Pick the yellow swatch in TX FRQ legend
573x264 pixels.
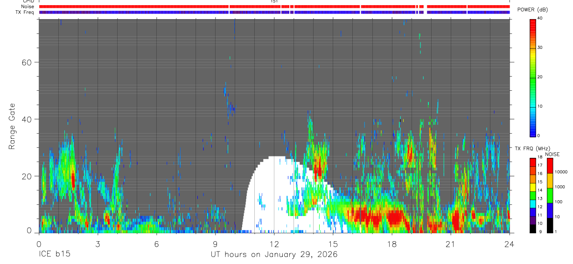click(x=532, y=187)
